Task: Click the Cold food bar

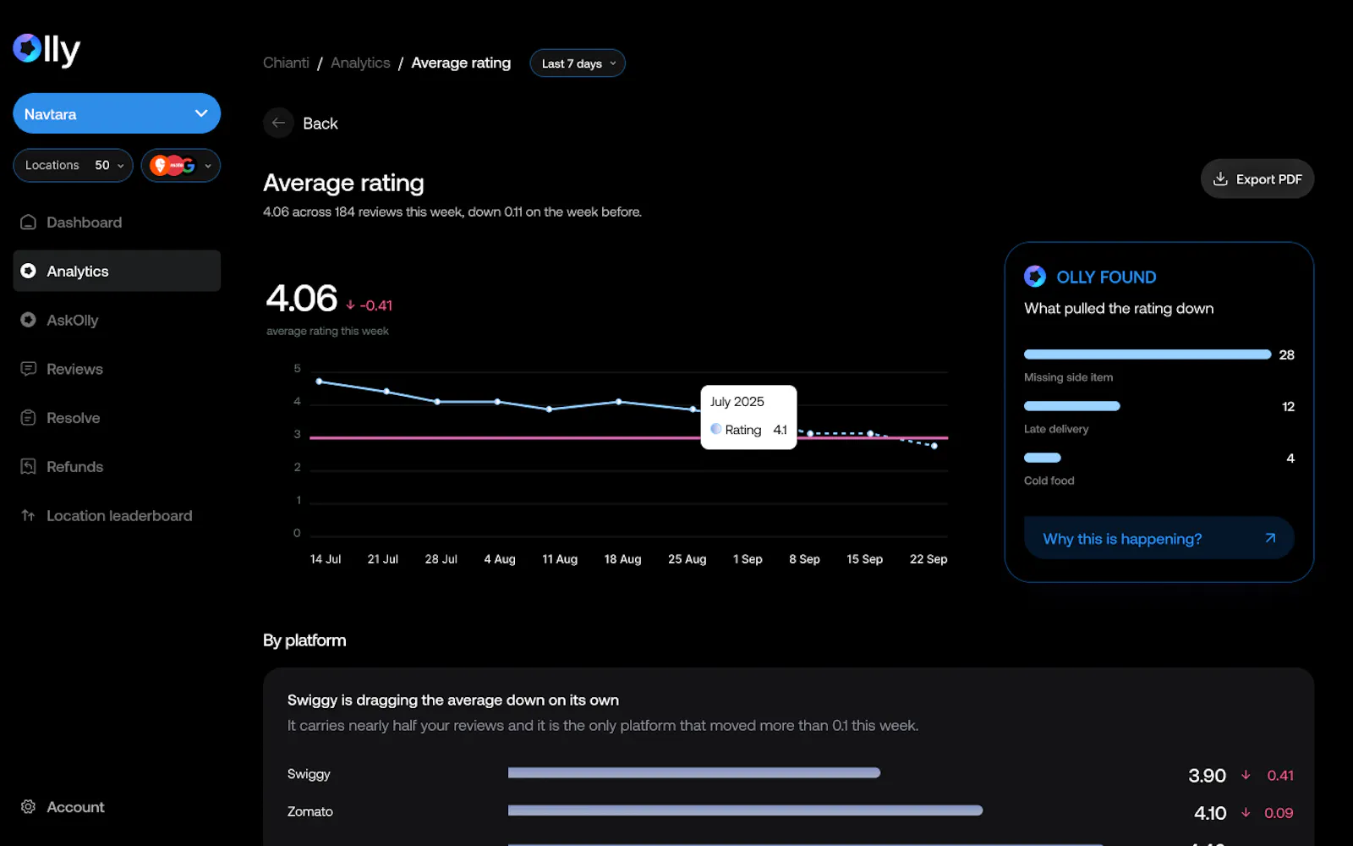Action: pyautogui.click(x=1043, y=458)
